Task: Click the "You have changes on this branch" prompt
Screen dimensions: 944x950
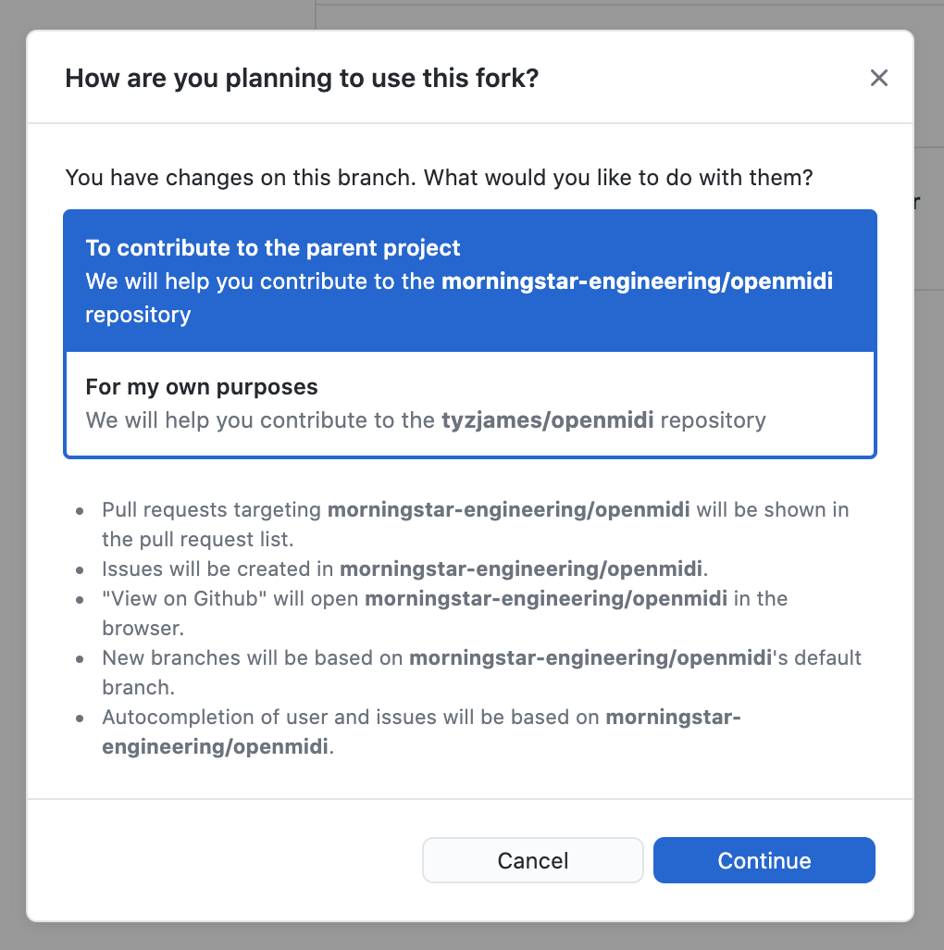Action: [439, 177]
